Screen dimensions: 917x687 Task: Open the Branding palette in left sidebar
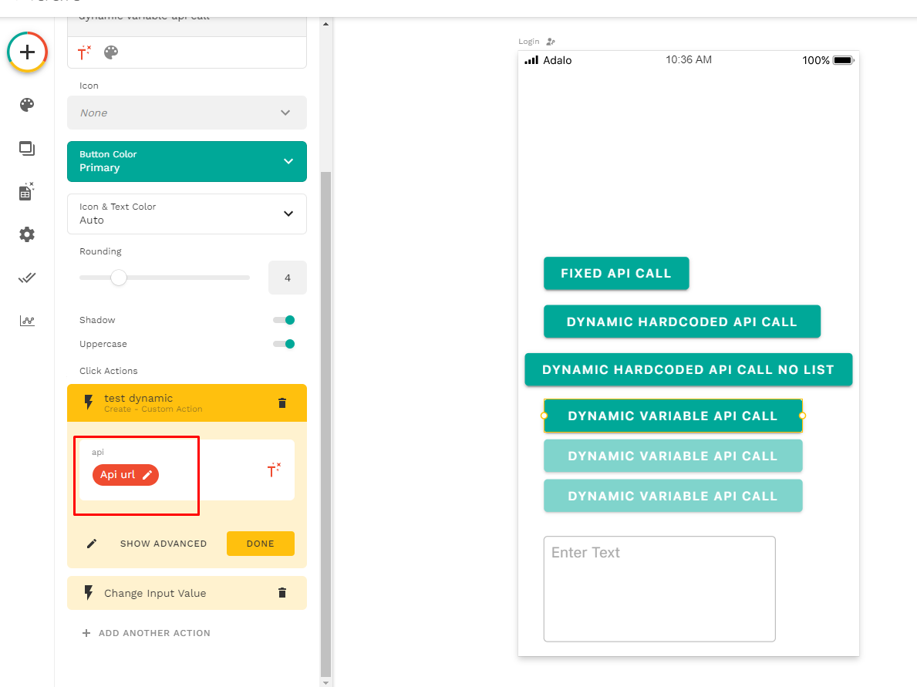point(27,105)
